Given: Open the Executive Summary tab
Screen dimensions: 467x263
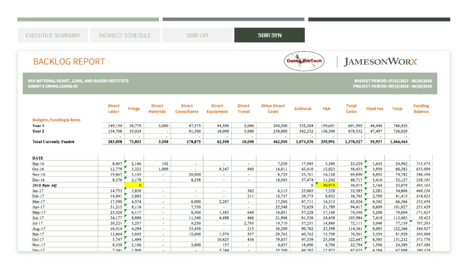Looking at the screenshot, I should (x=53, y=35).
